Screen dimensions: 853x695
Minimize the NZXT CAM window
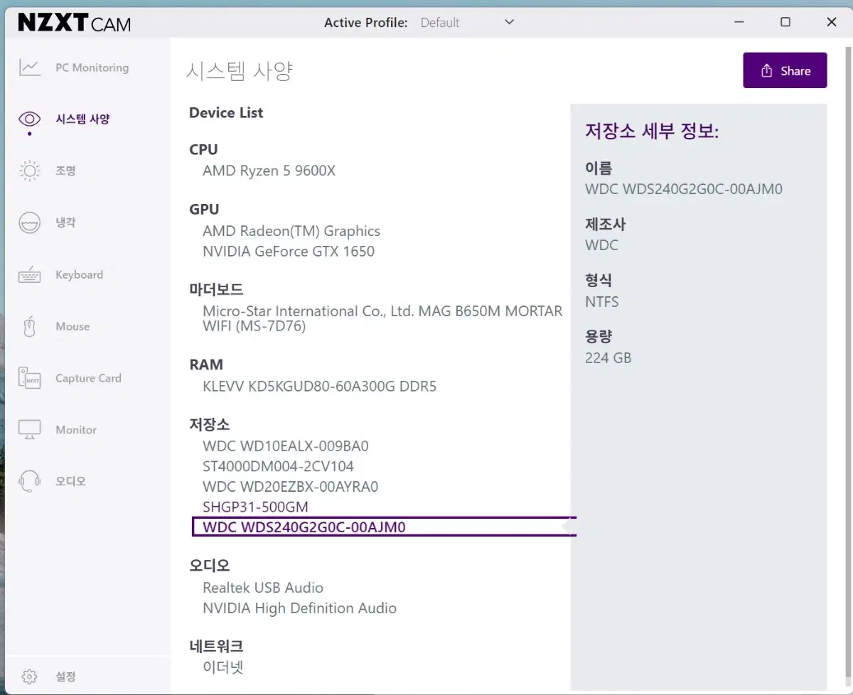[739, 22]
